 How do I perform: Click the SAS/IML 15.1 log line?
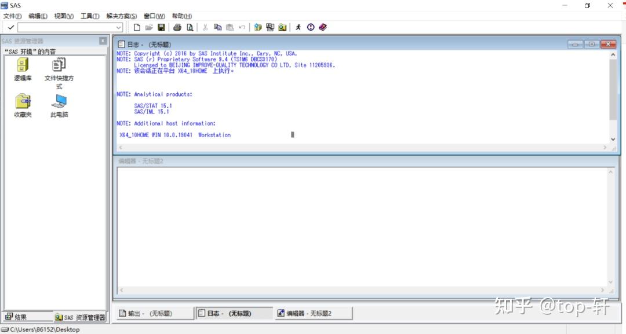[151, 112]
